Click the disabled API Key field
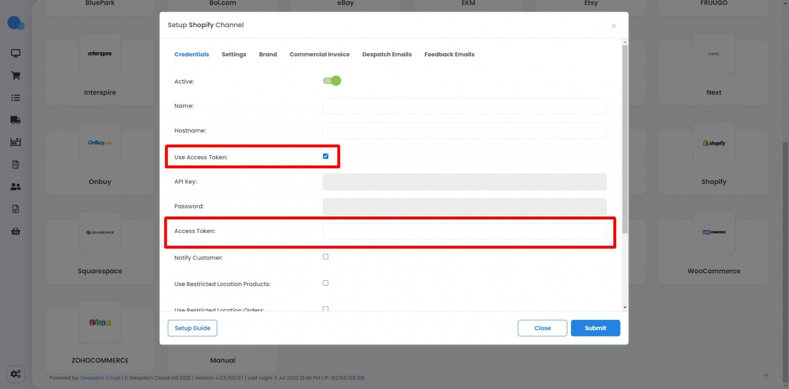The width and height of the screenshot is (789, 389). click(464, 182)
